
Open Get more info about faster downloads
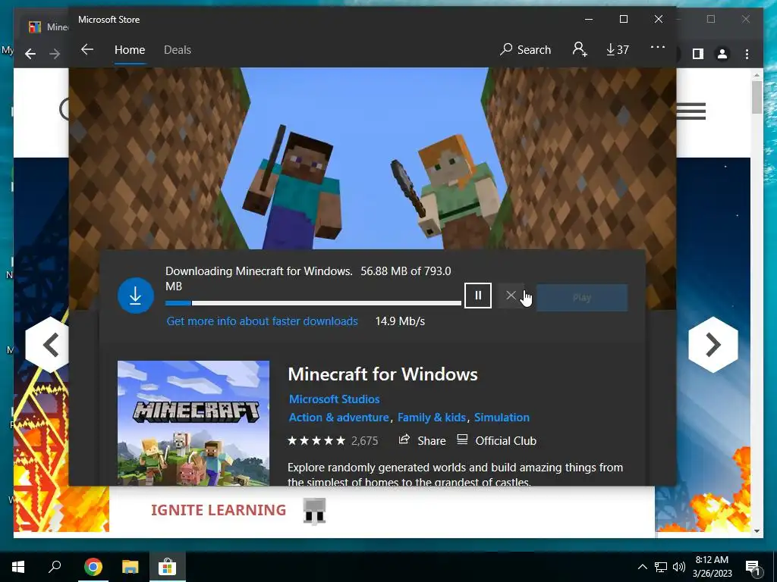(262, 321)
